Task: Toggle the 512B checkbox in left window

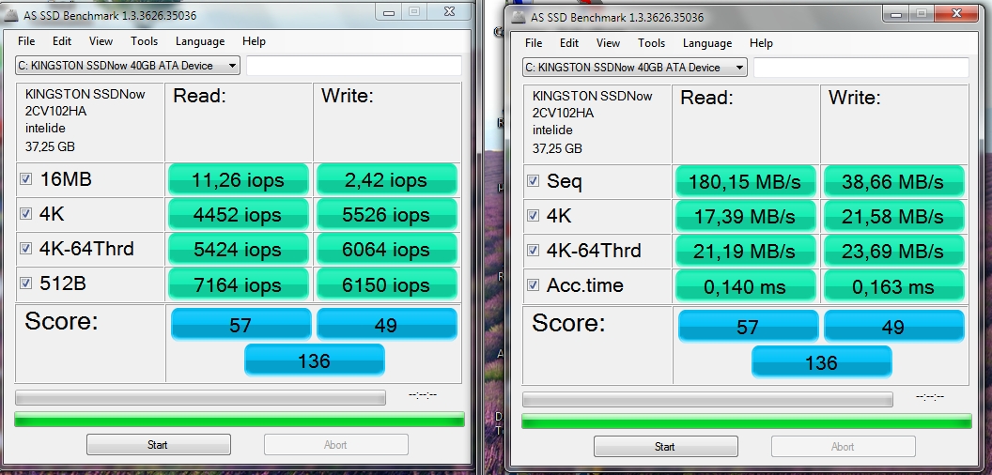Action: point(25,283)
